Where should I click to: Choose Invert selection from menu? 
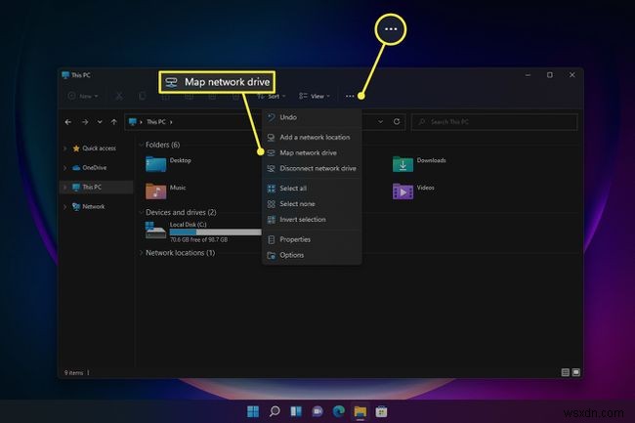click(312, 220)
